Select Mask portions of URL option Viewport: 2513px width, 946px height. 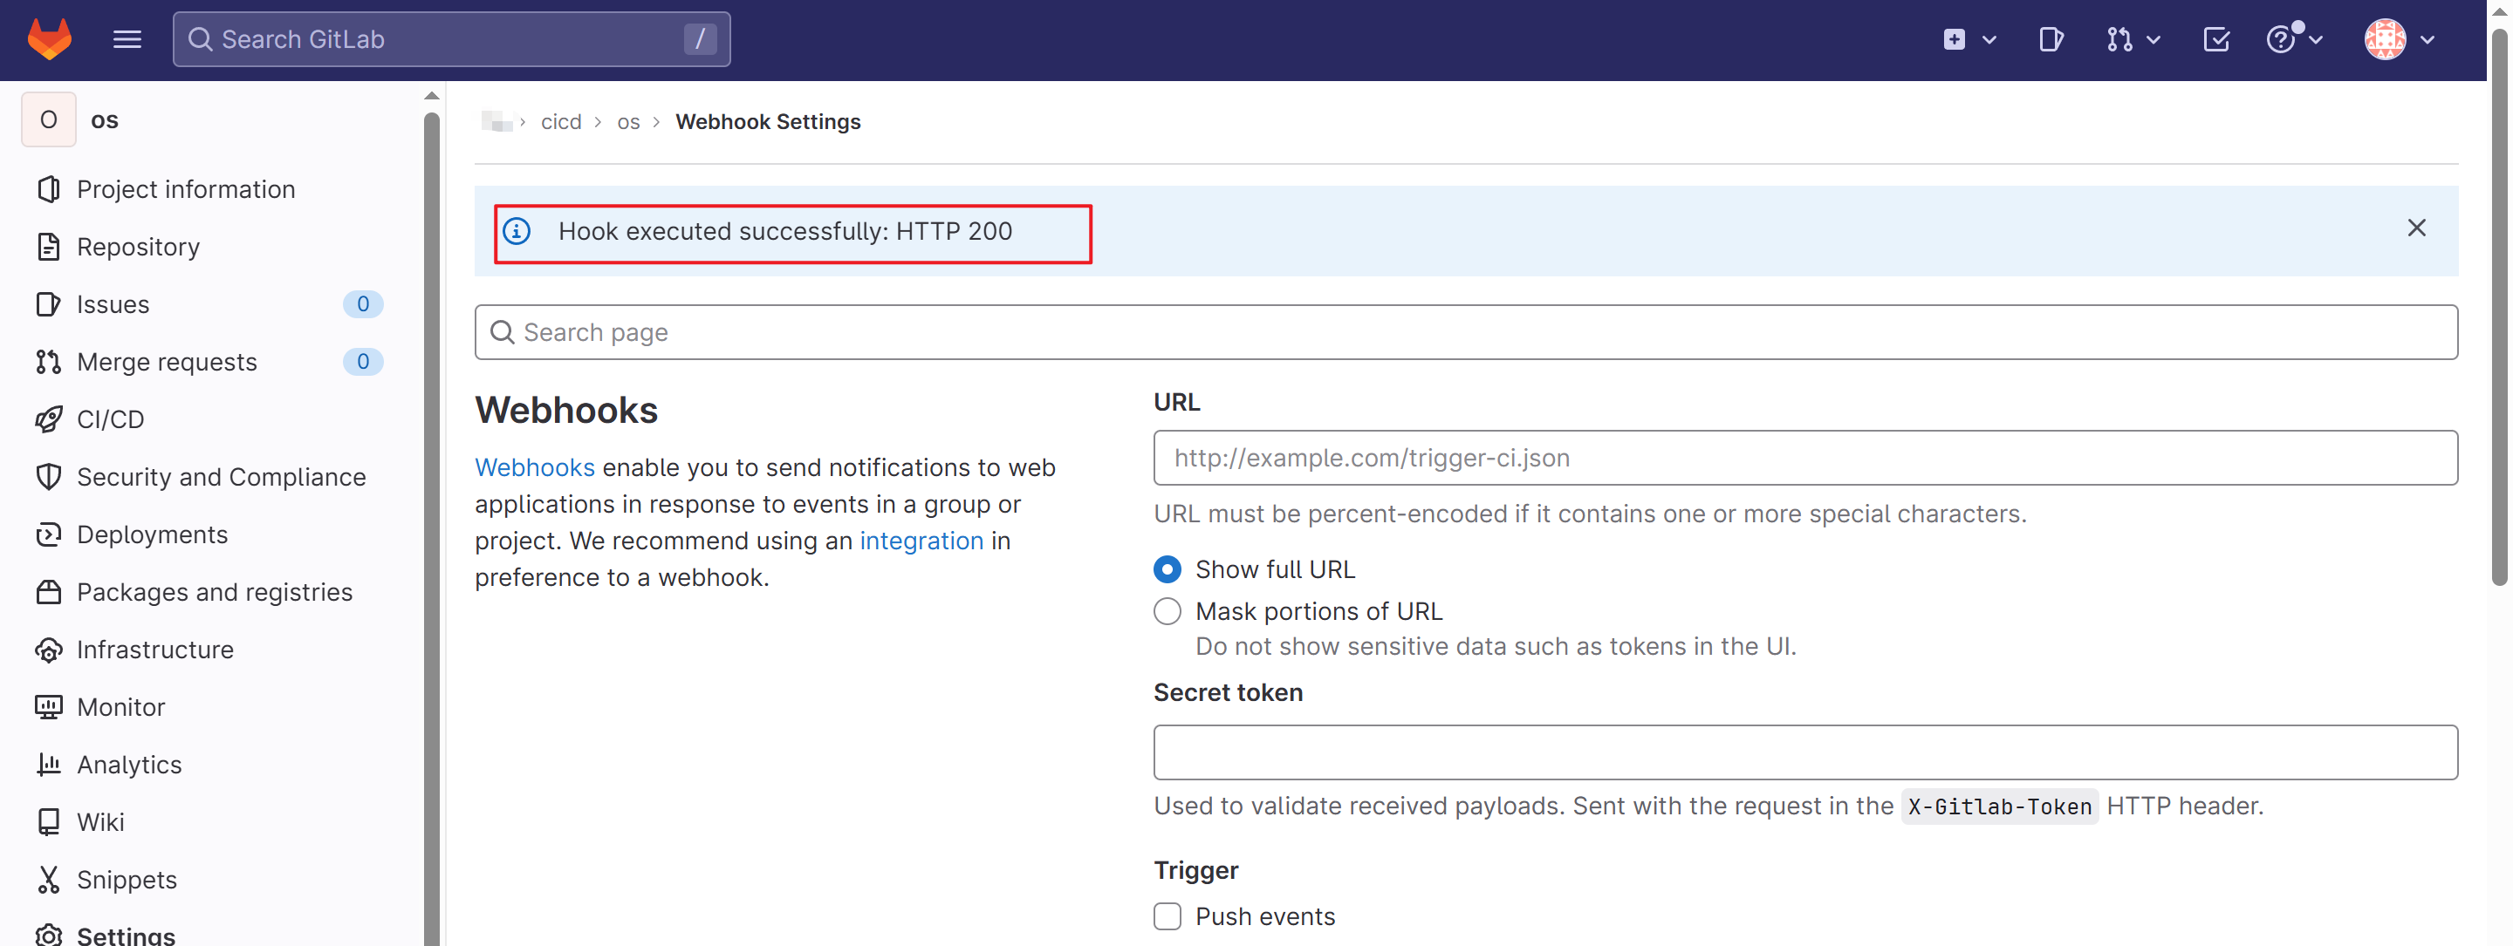click(x=1167, y=611)
